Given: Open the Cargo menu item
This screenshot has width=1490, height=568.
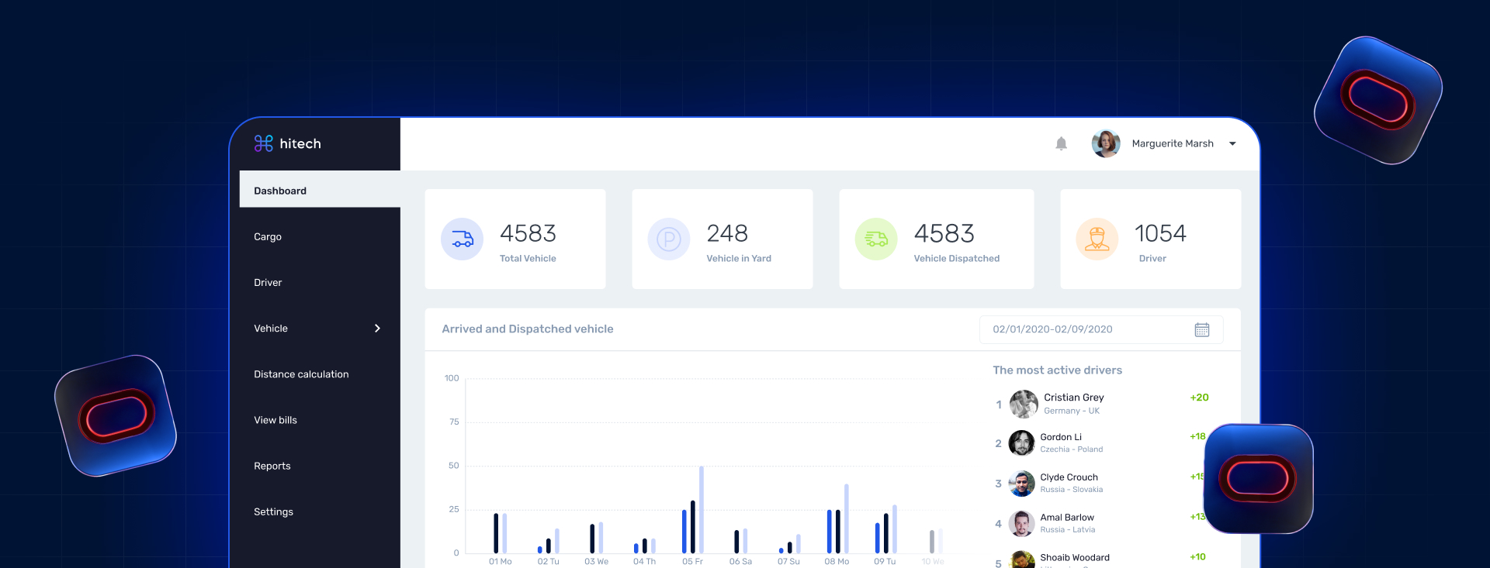Looking at the screenshot, I should click(x=268, y=236).
